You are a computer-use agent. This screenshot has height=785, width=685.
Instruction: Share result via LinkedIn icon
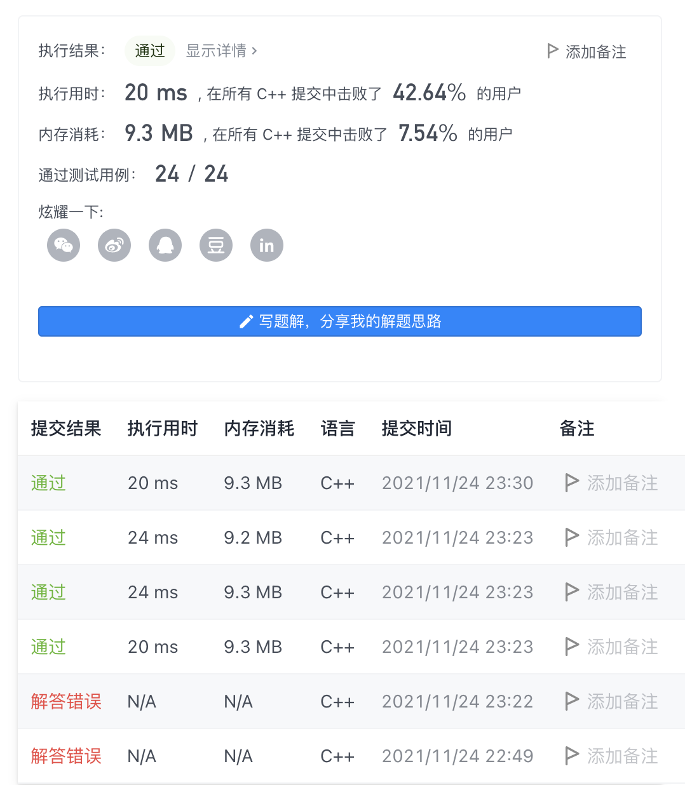[266, 245]
